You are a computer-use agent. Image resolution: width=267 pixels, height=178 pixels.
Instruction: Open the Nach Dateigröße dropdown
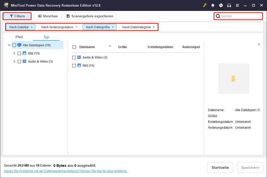click(99, 27)
